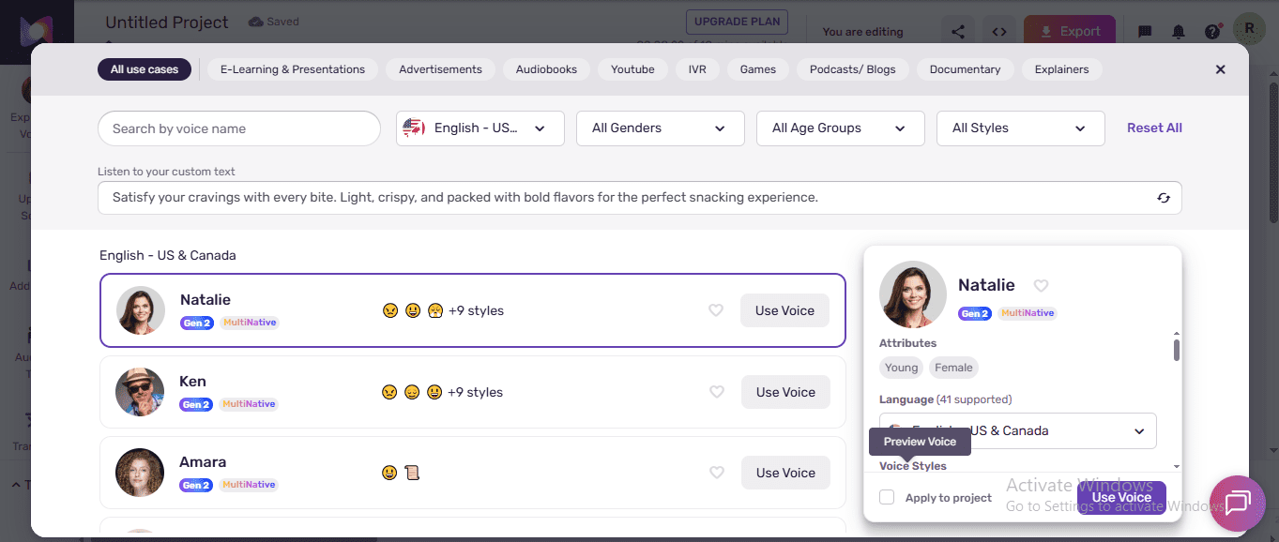Click the Young attribute tag
This screenshot has height=542, width=1279.
click(x=902, y=368)
